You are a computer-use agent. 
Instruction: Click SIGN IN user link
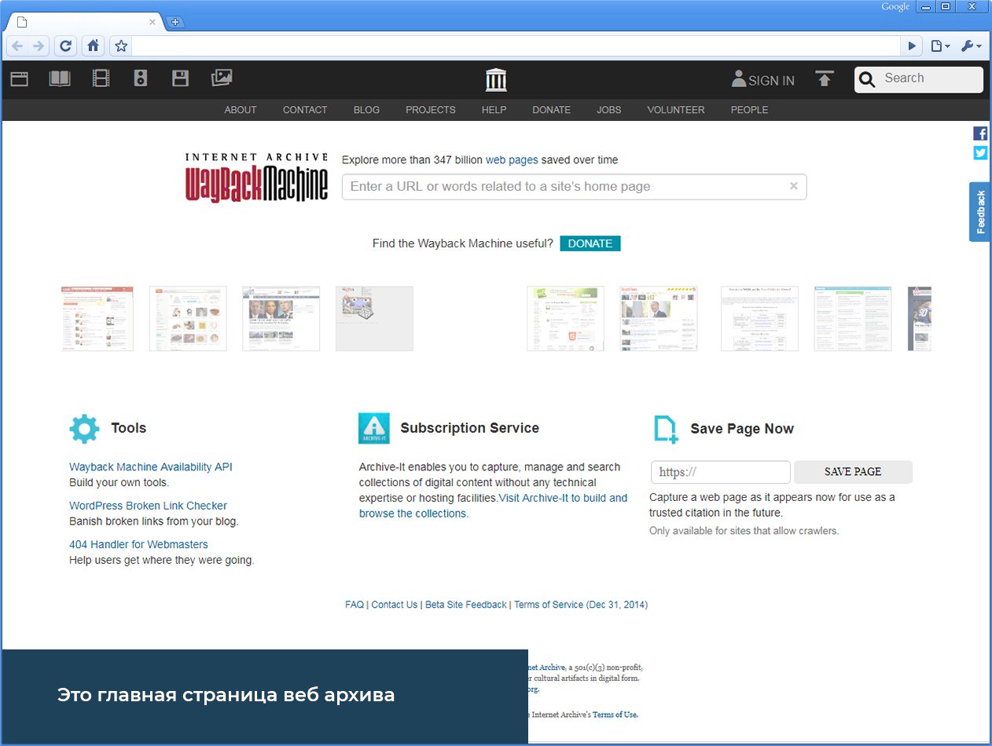click(x=762, y=79)
